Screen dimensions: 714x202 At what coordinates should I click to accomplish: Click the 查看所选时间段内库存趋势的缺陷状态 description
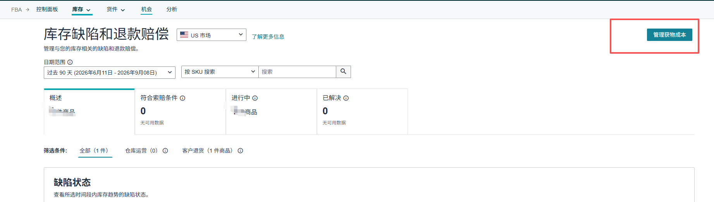(x=101, y=195)
